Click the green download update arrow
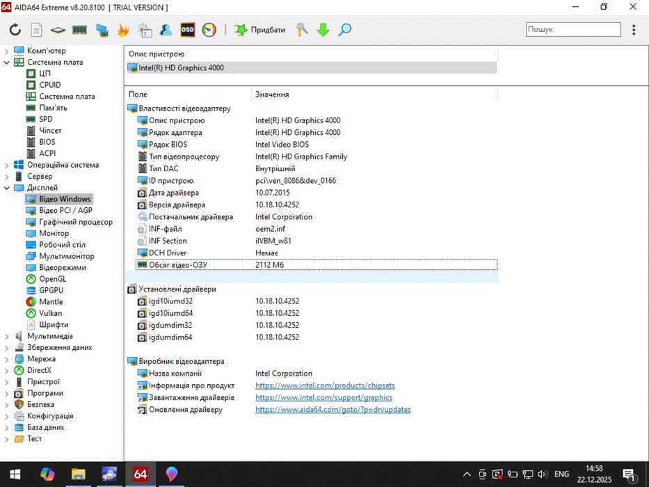The height and width of the screenshot is (487, 649). click(x=323, y=30)
